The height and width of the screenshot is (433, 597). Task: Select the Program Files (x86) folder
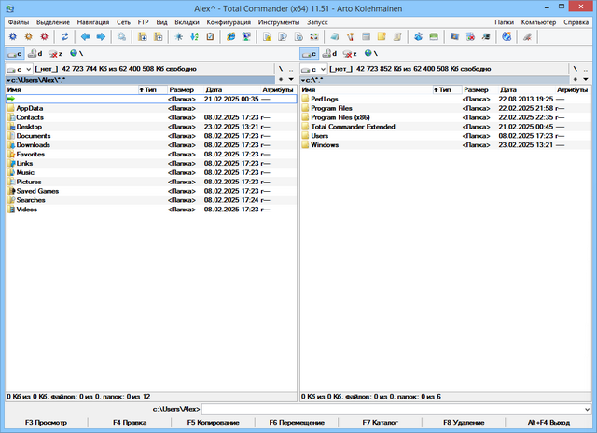pyautogui.click(x=340, y=117)
